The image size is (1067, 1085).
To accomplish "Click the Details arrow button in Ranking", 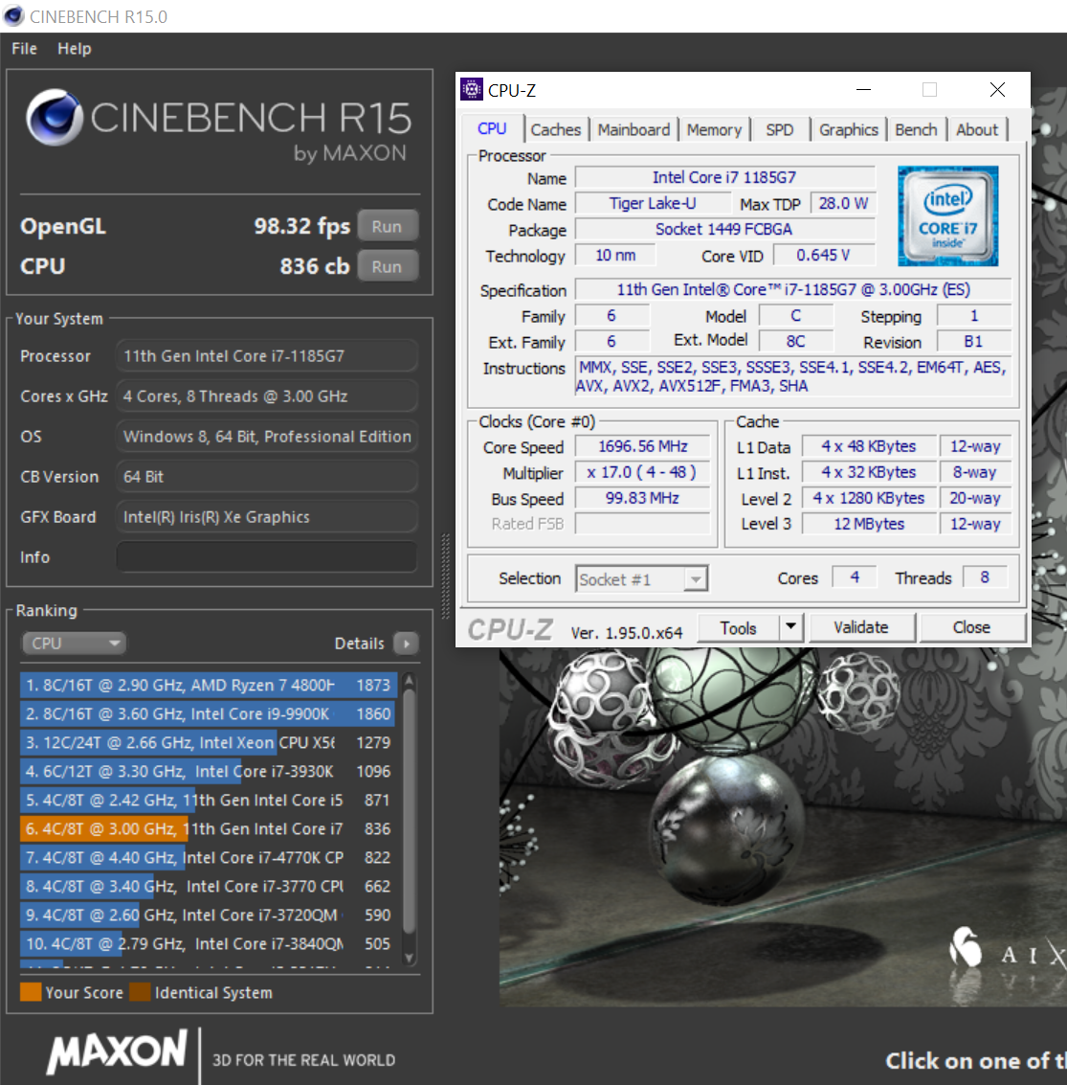I will coord(407,644).
